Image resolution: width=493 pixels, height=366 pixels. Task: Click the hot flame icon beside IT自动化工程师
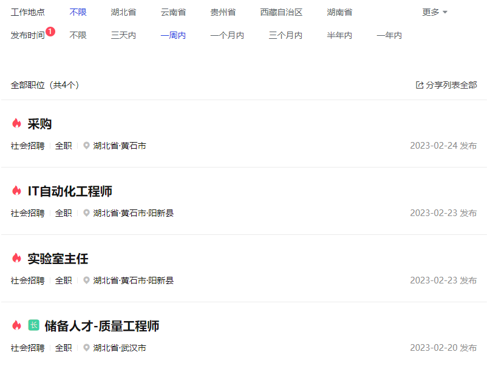tap(17, 191)
